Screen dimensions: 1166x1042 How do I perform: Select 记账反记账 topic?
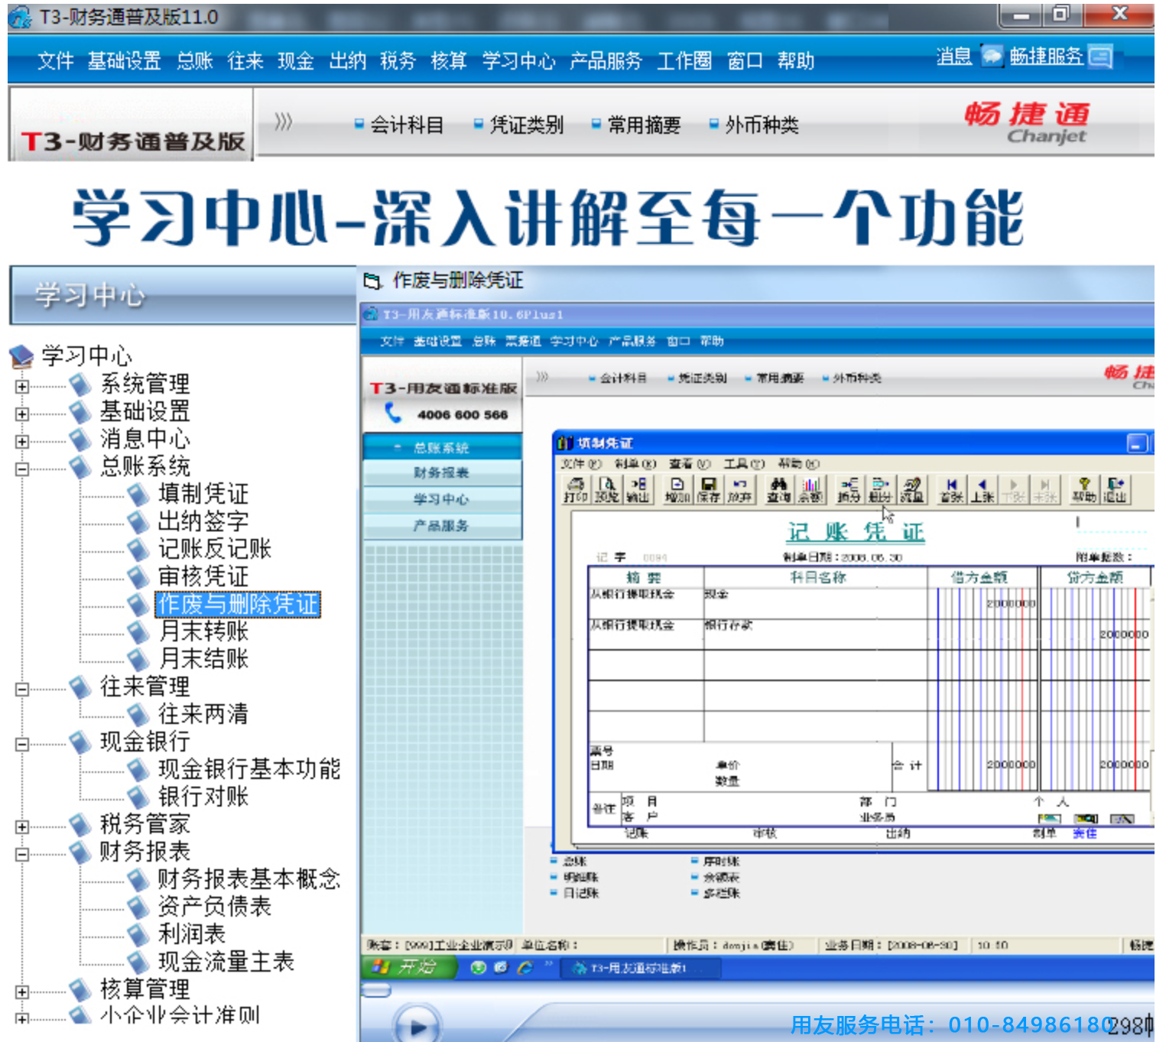click(215, 549)
